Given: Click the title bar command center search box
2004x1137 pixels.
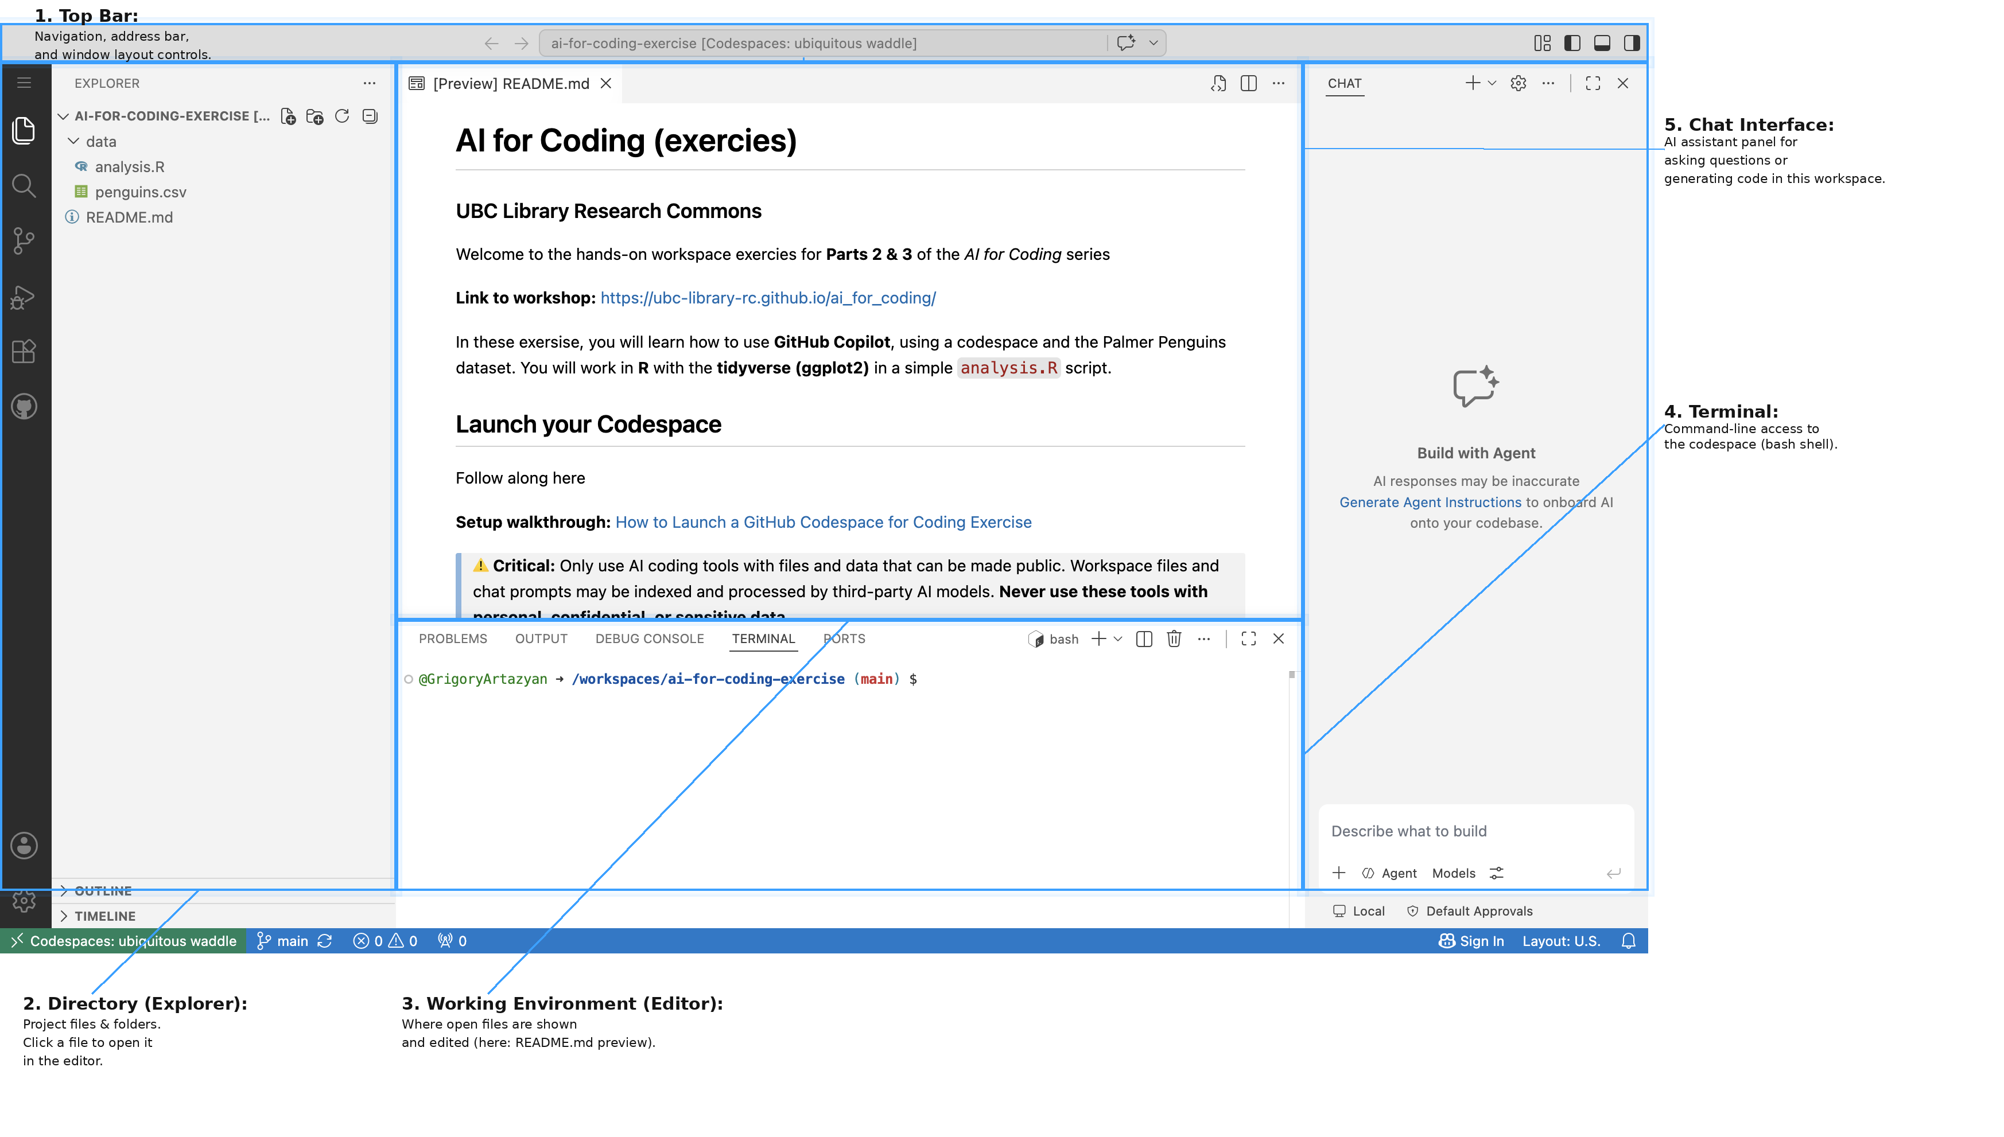Looking at the screenshot, I should point(822,43).
